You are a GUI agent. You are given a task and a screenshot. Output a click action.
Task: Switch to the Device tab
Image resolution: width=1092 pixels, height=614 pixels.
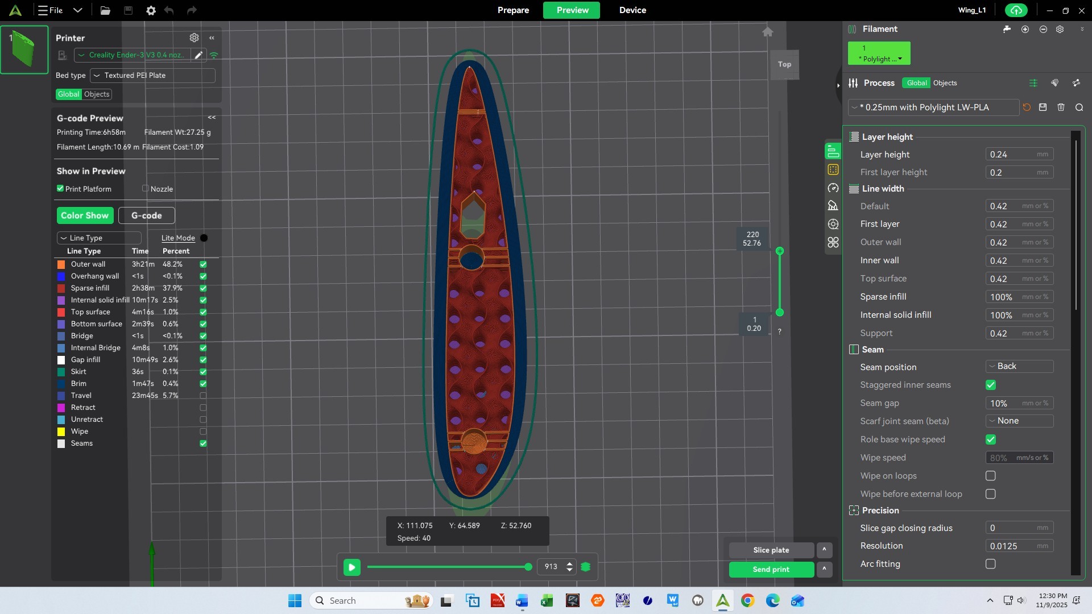[632, 10]
